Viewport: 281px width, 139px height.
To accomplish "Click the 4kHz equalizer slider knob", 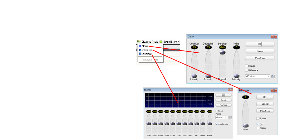I will (191, 124).
